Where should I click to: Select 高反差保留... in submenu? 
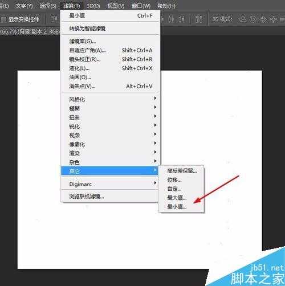[x=181, y=171]
